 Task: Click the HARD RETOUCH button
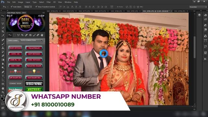click(34, 60)
